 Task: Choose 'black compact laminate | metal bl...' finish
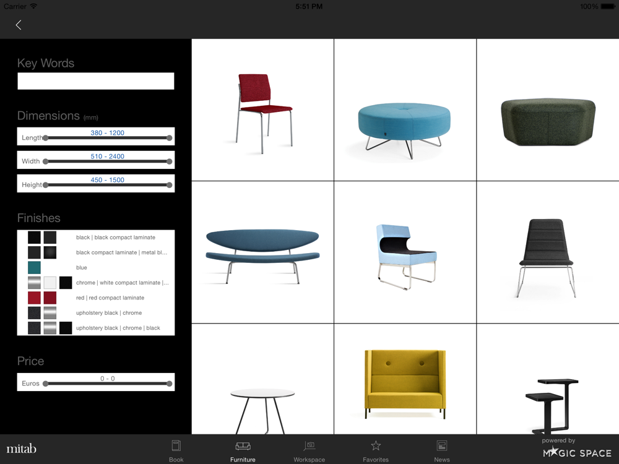[x=121, y=252]
